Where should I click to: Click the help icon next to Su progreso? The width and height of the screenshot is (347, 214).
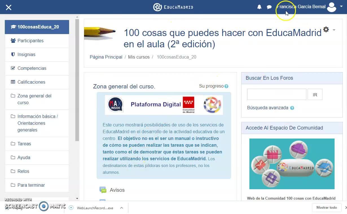pos(226,86)
